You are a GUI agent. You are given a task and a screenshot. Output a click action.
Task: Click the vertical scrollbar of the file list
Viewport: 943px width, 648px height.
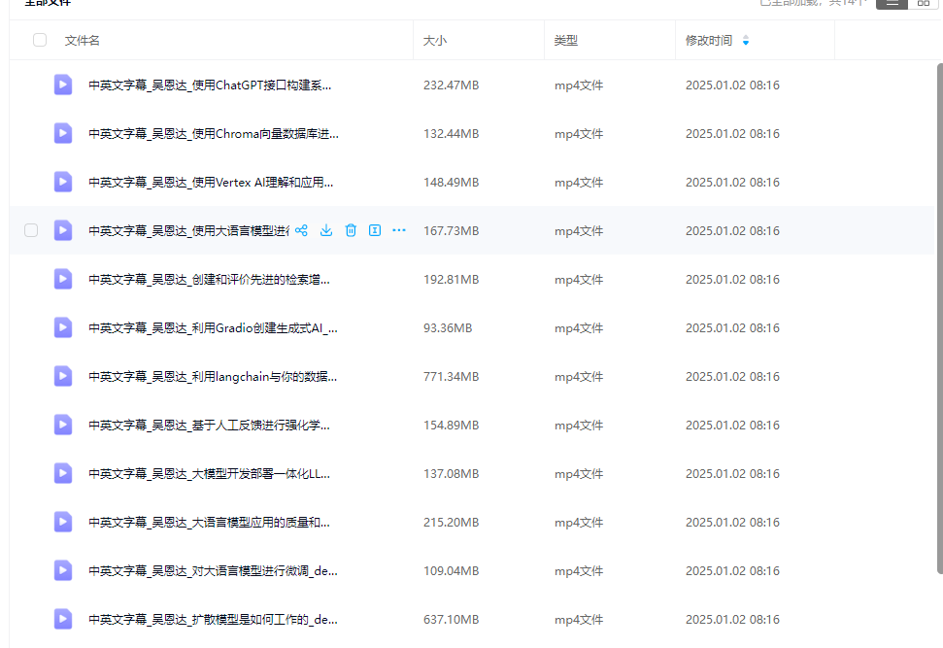(940, 318)
